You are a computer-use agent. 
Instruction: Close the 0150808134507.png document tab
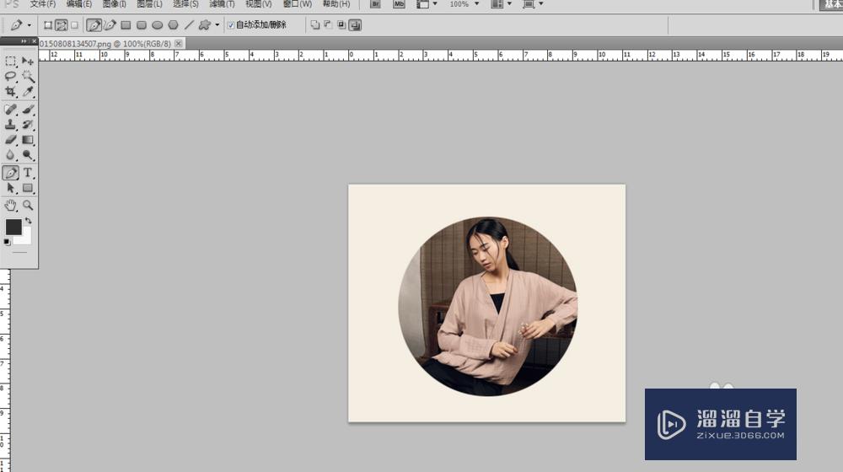pyautogui.click(x=179, y=43)
